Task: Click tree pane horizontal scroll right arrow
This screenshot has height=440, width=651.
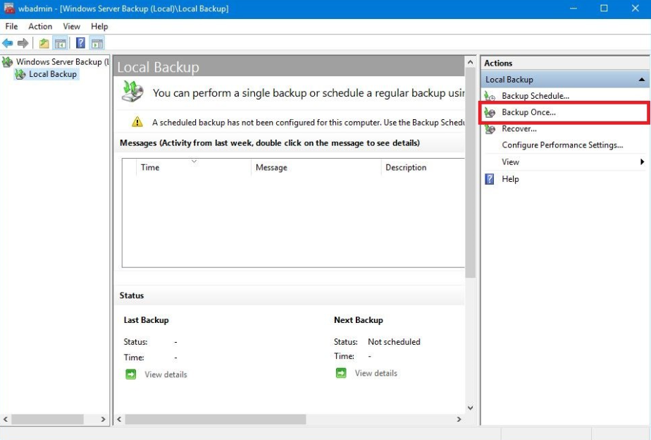Action: click(x=104, y=420)
